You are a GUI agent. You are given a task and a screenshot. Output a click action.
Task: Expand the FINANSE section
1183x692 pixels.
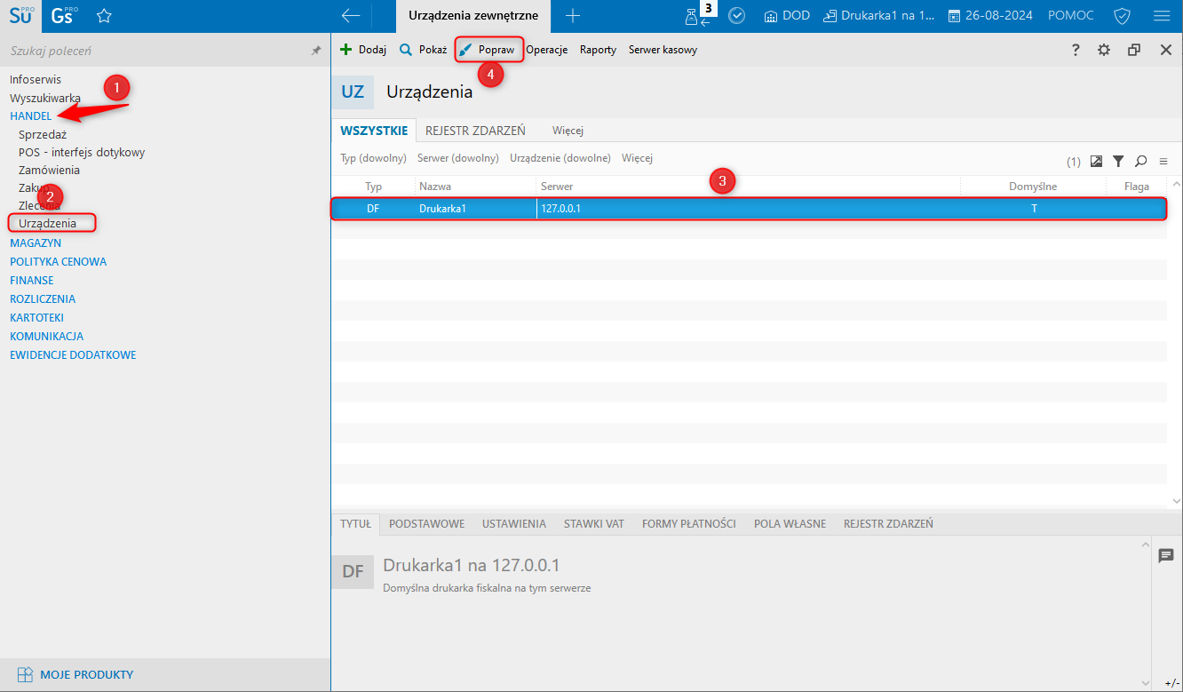pyautogui.click(x=32, y=280)
